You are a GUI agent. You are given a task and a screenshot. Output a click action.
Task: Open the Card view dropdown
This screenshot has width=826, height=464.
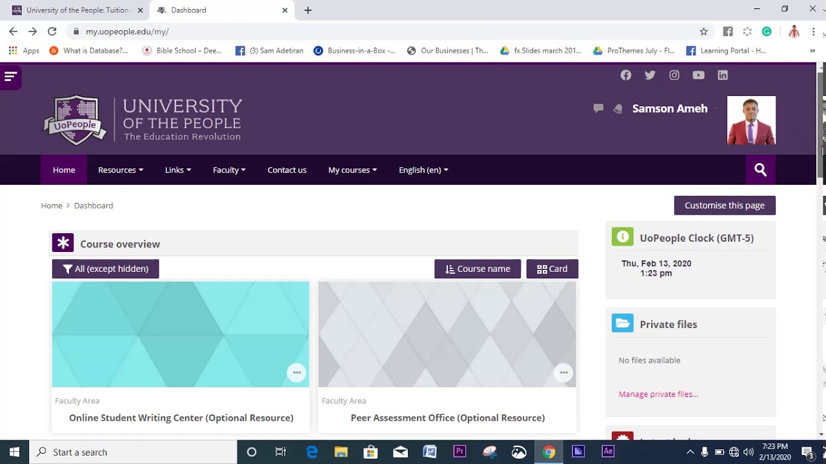552,269
